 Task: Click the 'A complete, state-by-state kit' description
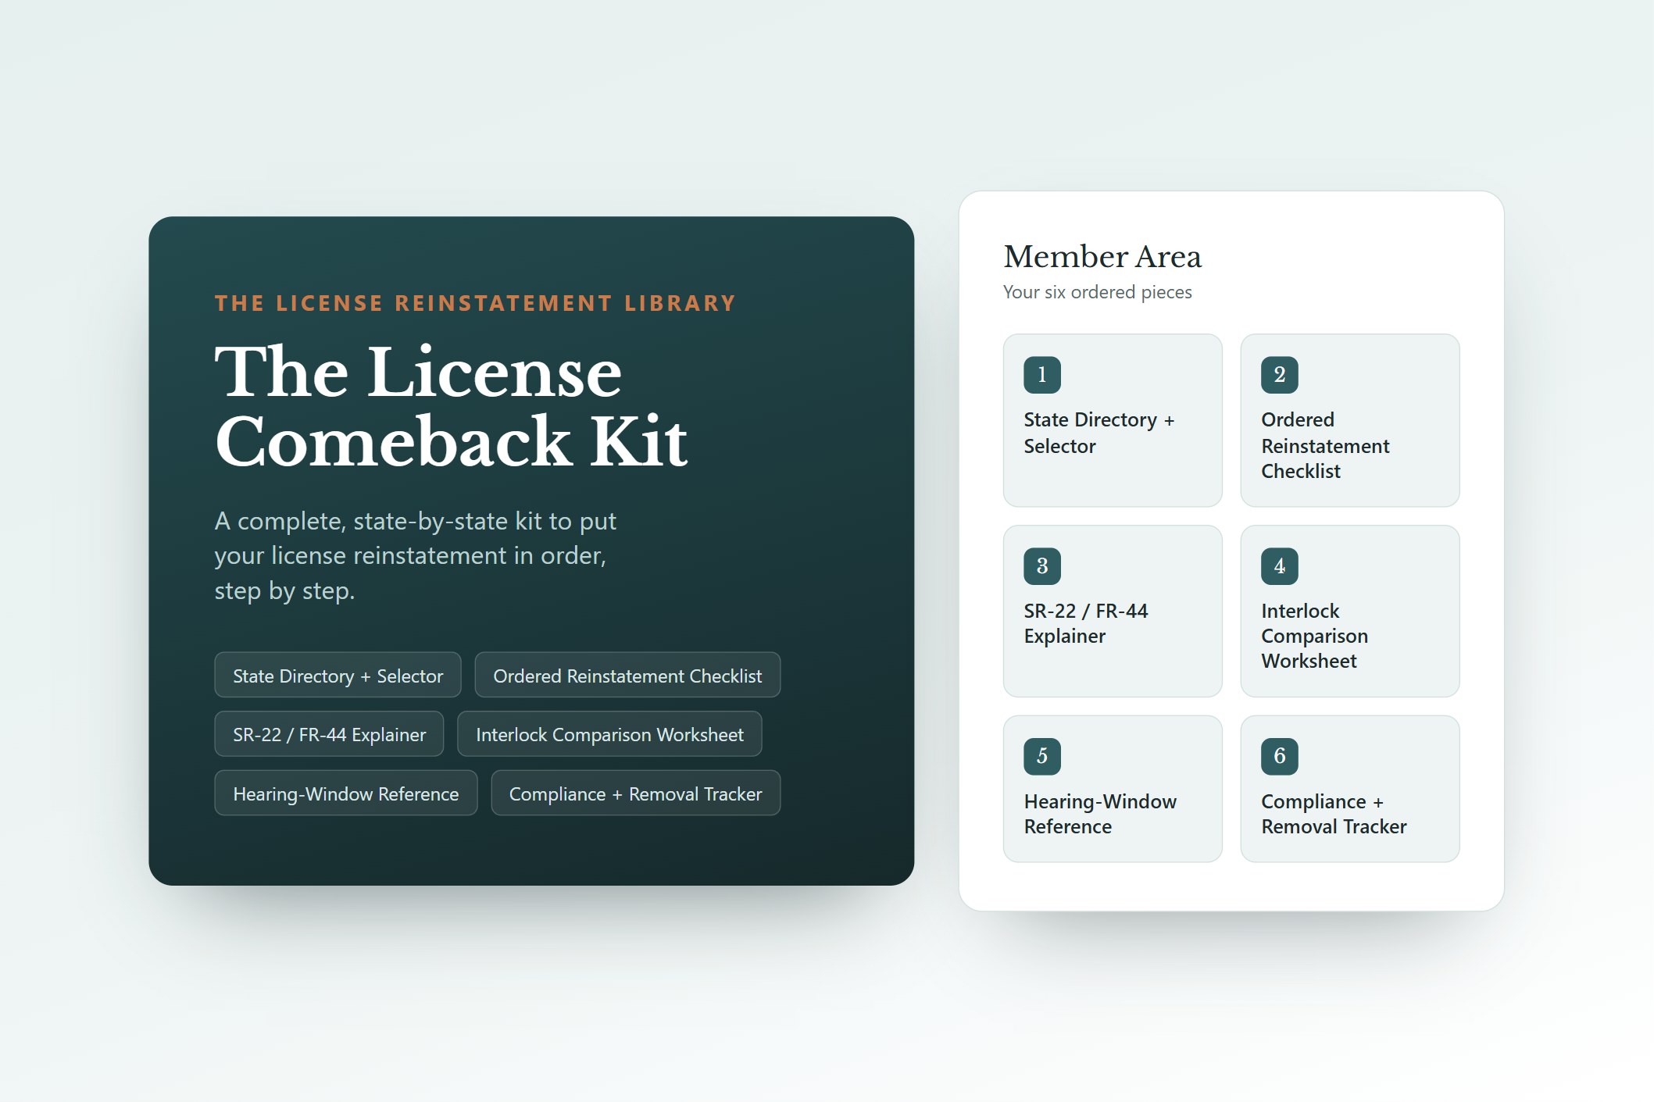pyautogui.click(x=416, y=555)
